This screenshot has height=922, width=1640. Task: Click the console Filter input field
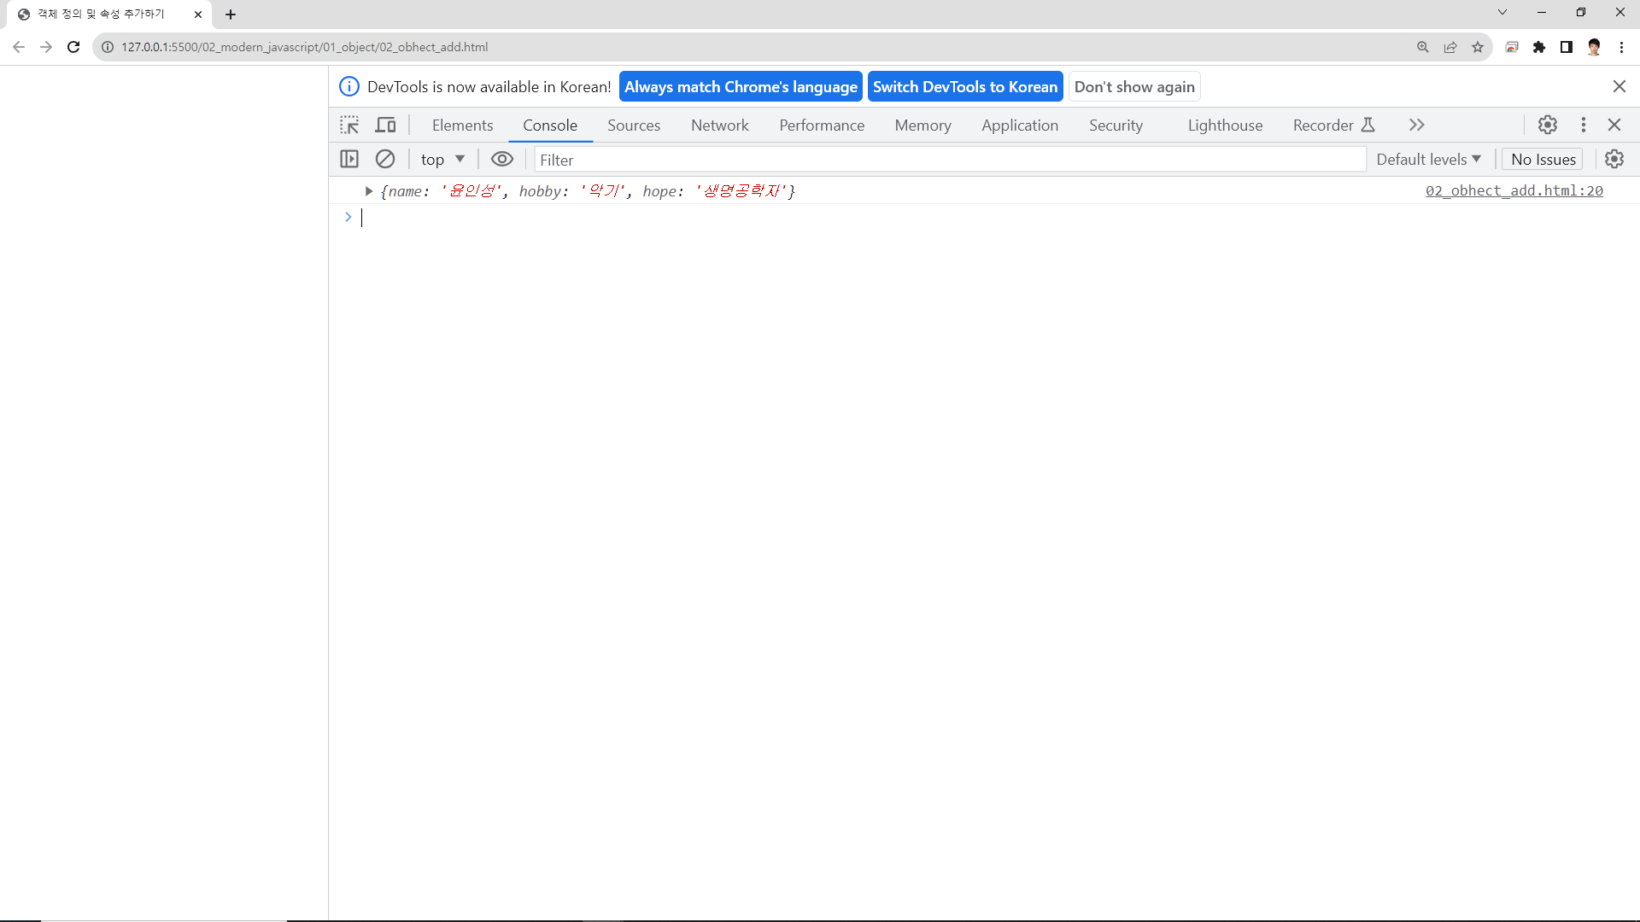pyautogui.click(x=948, y=160)
